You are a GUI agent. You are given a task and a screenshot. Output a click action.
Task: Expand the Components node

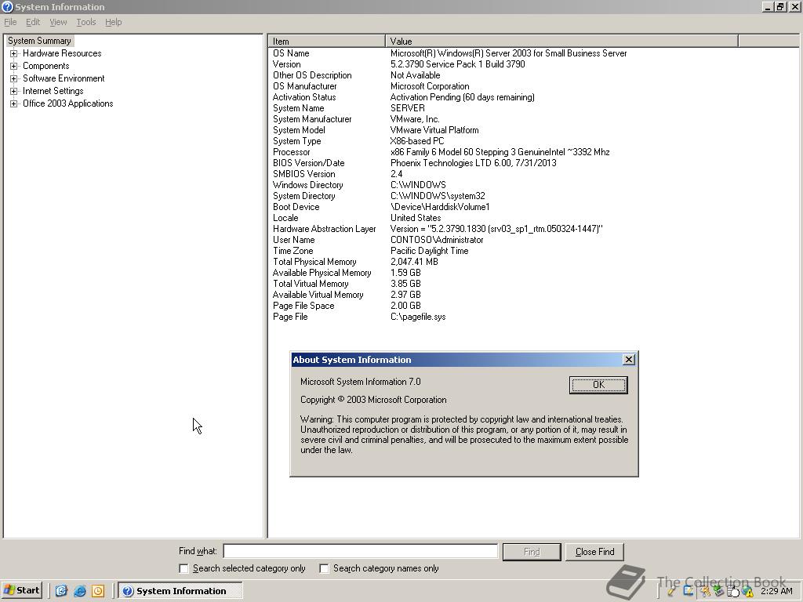coord(14,66)
